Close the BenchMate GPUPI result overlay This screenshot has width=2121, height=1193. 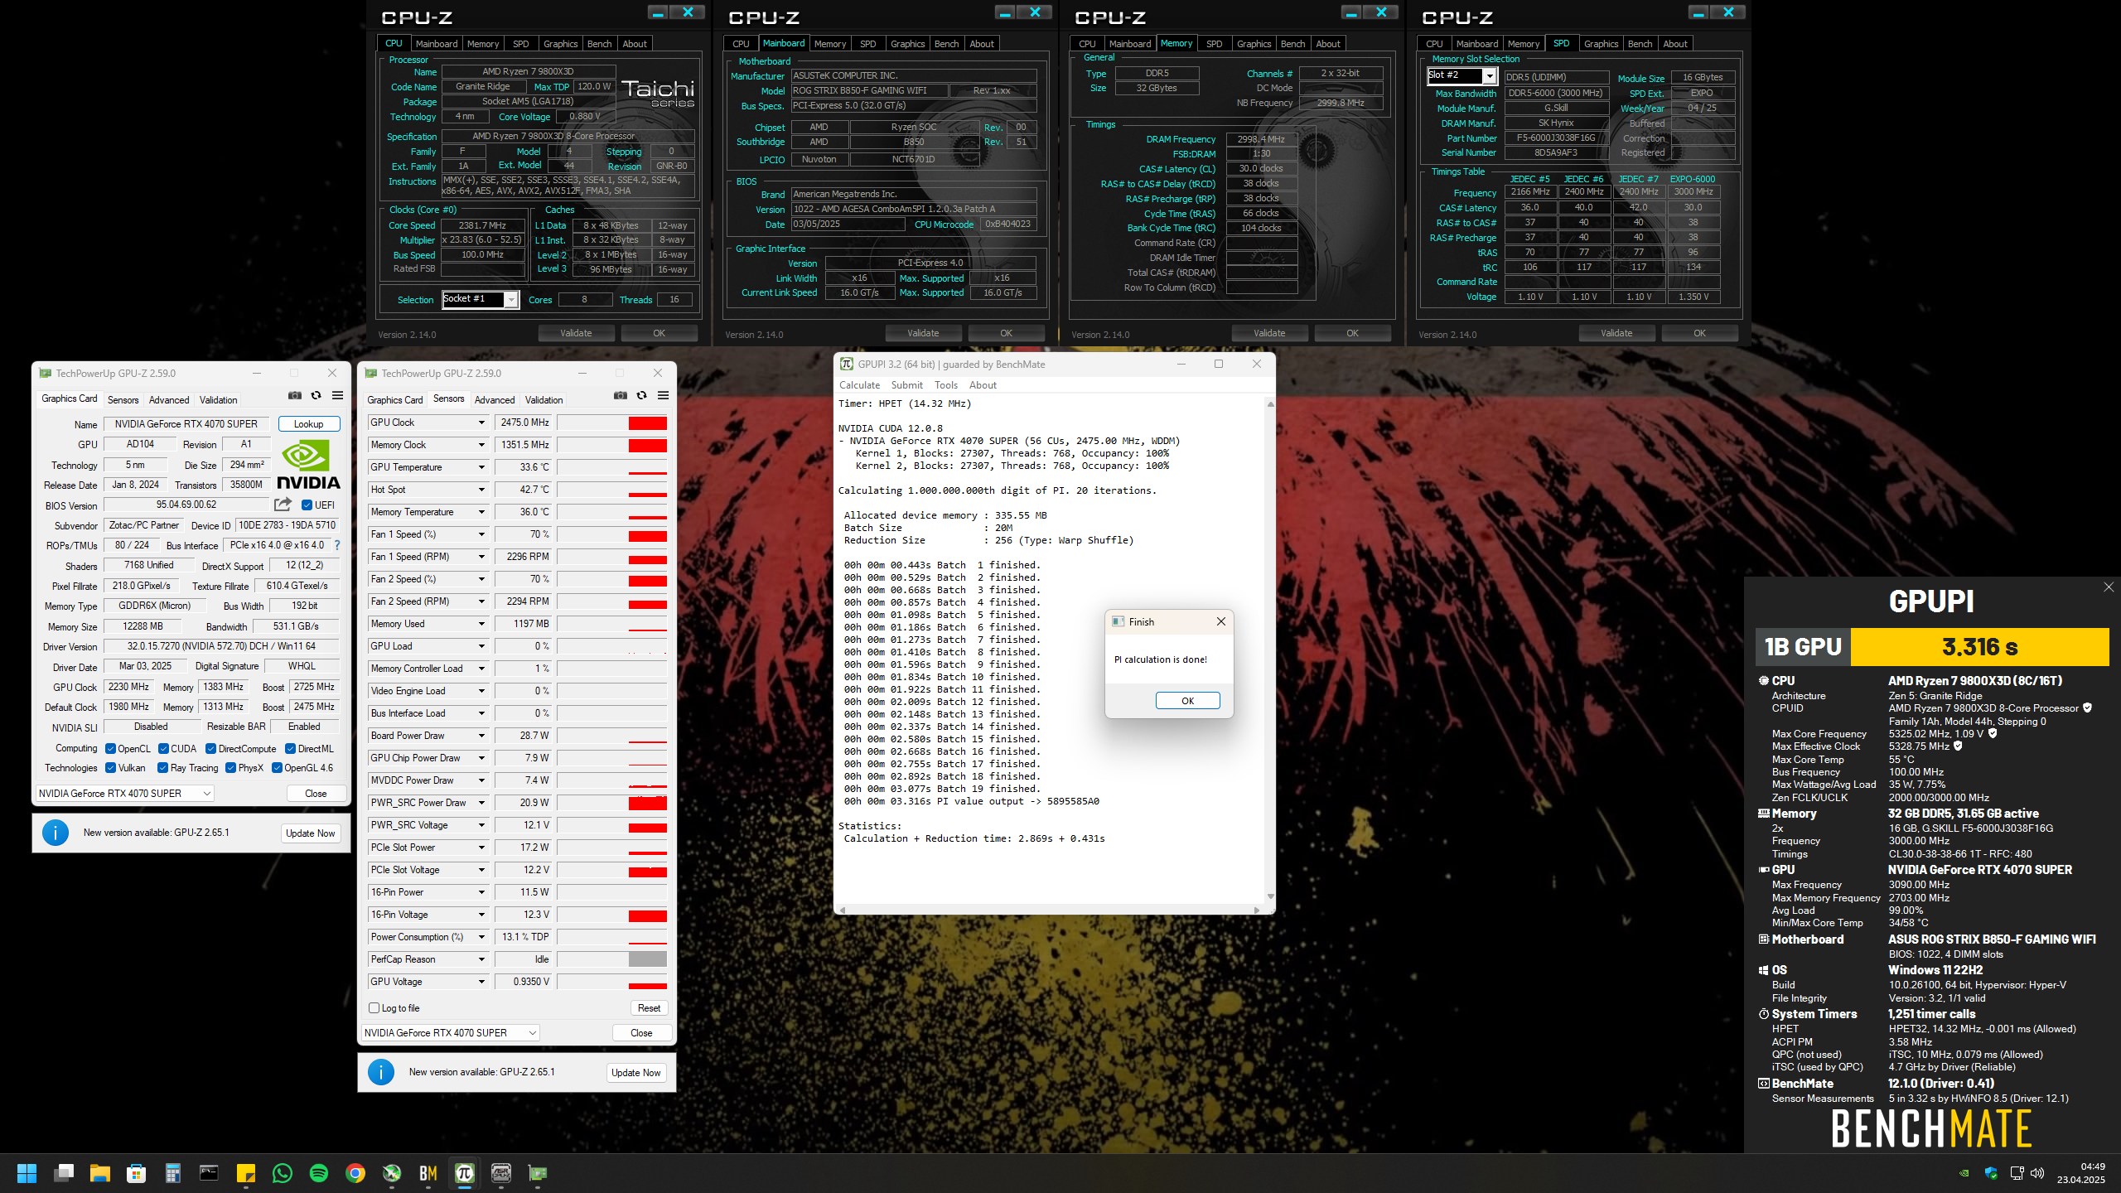(2108, 587)
